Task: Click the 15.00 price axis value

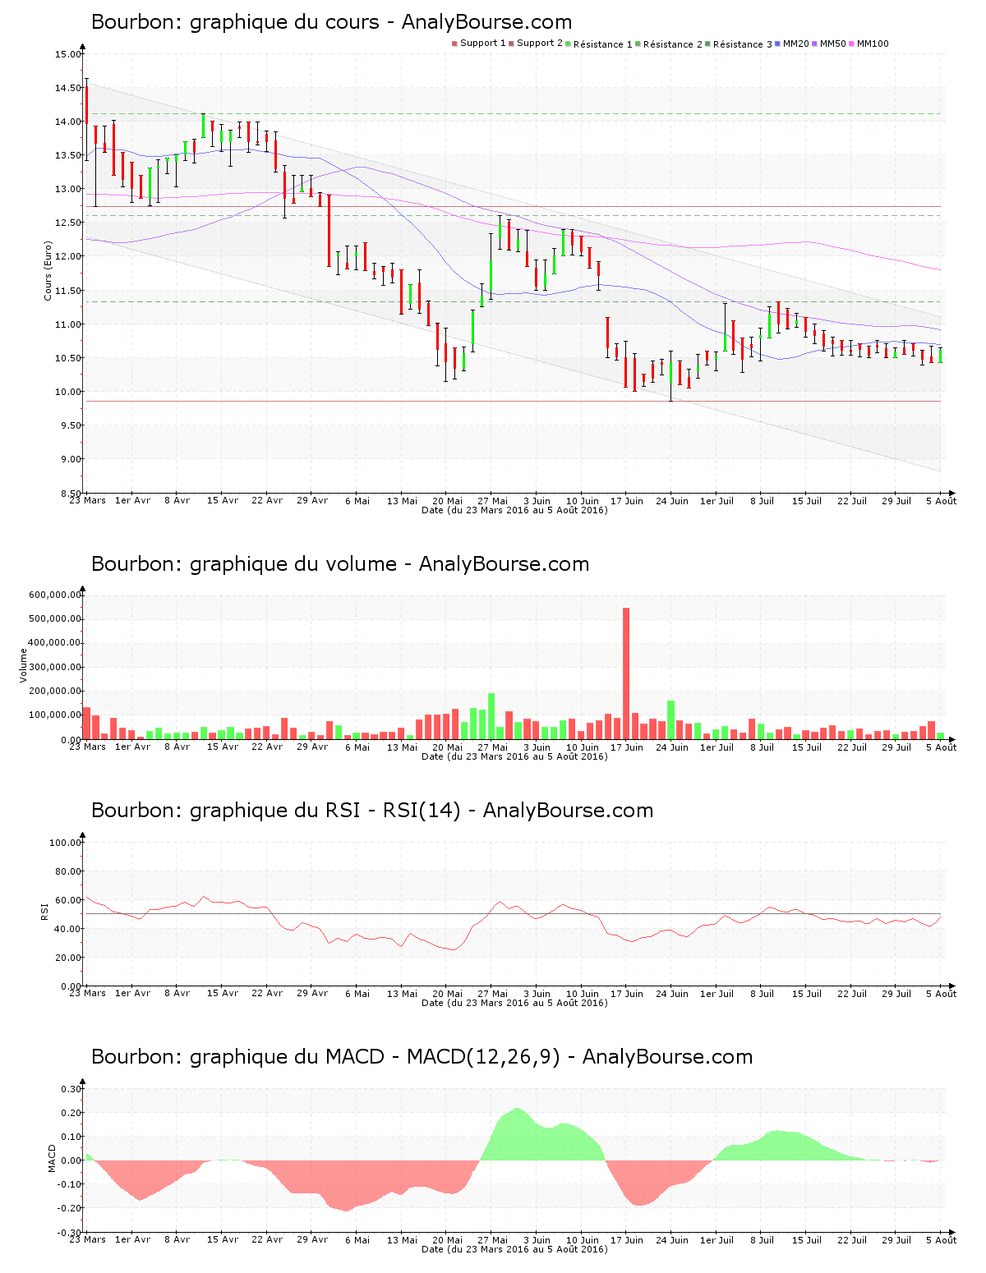Action: click(68, 54)
